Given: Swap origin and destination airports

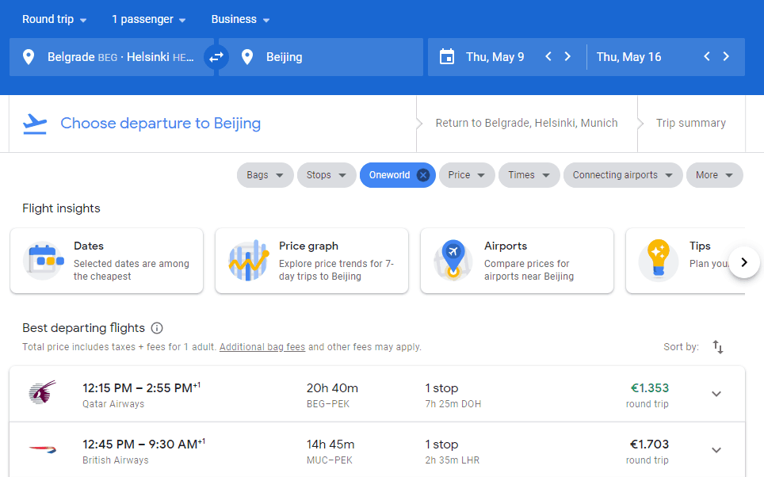Looking at the screenshot, I should point(216,57).
